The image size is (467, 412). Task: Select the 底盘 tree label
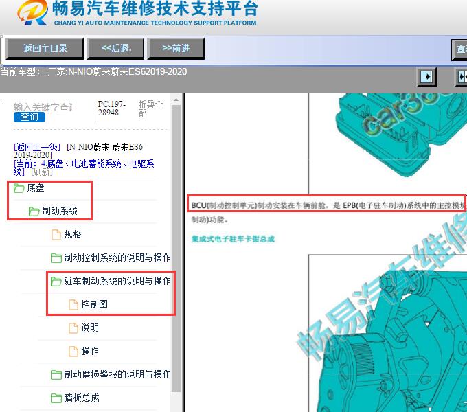click(36, 188)
